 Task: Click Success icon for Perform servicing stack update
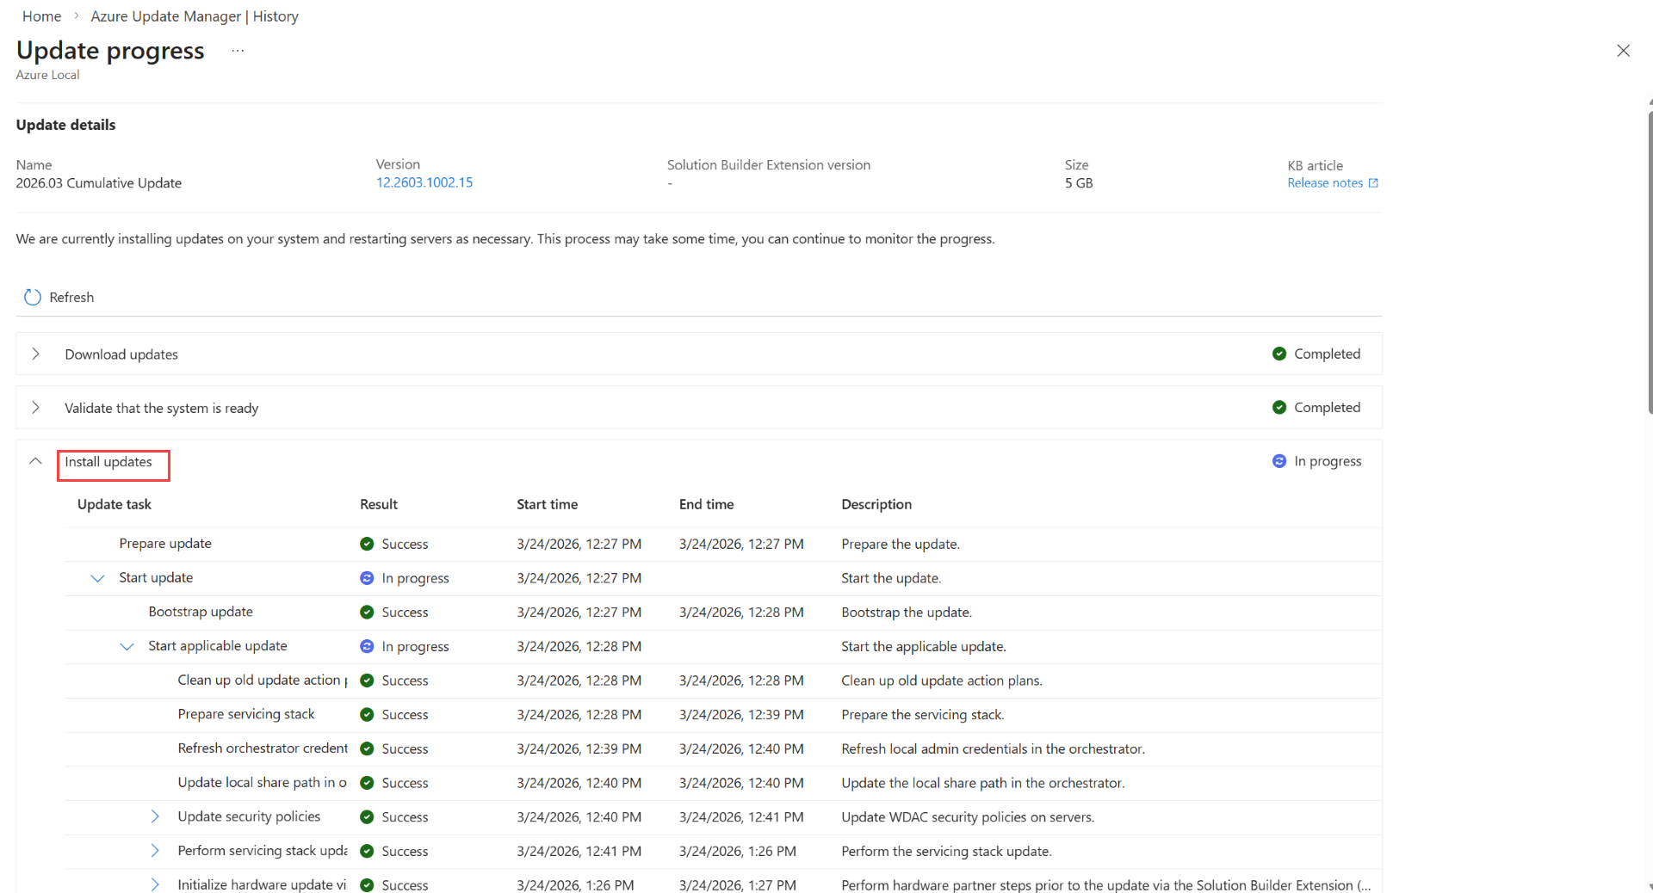367,851
